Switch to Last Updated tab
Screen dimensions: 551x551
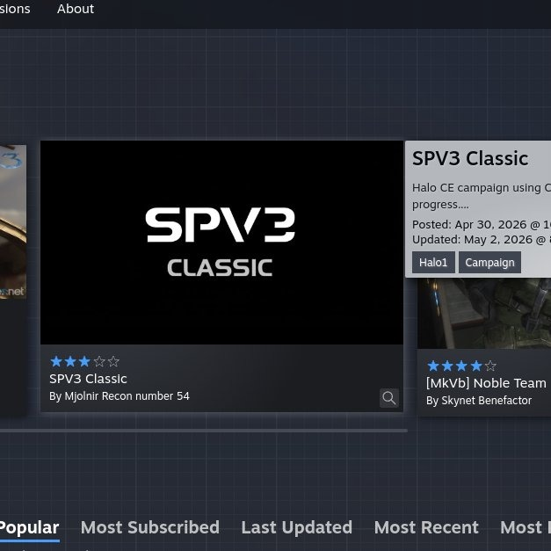(296, 527)
